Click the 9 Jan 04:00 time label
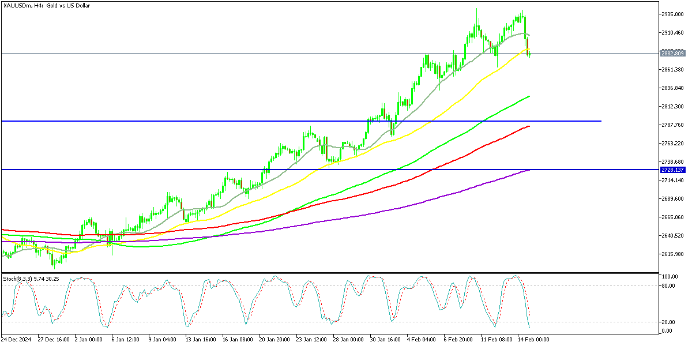The width and height of the screenshot is (692, 346). point(162,340)
